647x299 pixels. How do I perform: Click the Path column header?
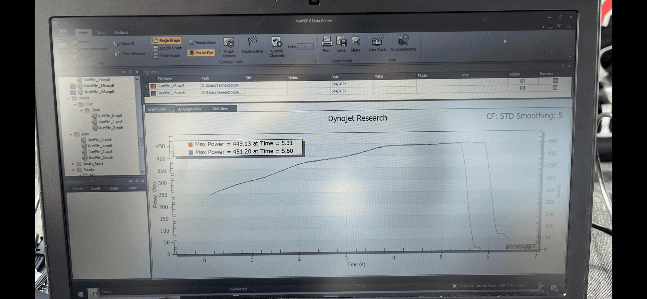pos(205,78)
